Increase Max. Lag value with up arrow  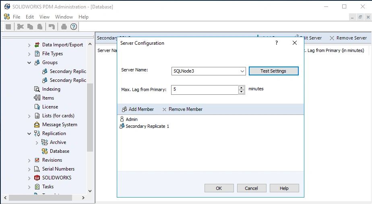pyautogui.click(x=242, y=87)
